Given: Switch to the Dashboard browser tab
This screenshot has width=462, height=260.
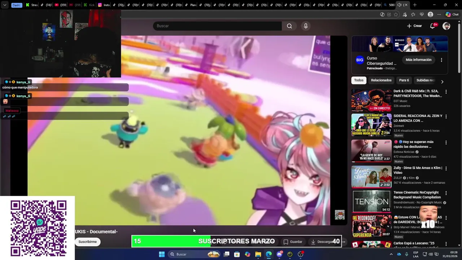Looking at the screenshot, I should [x=16, y=5].
